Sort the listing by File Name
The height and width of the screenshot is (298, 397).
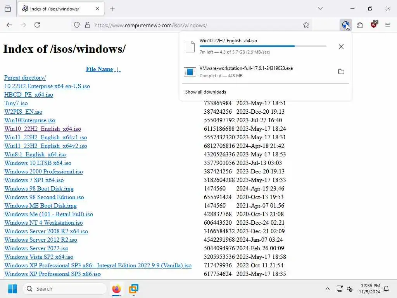pyautogui.click(x=99, y=69)
